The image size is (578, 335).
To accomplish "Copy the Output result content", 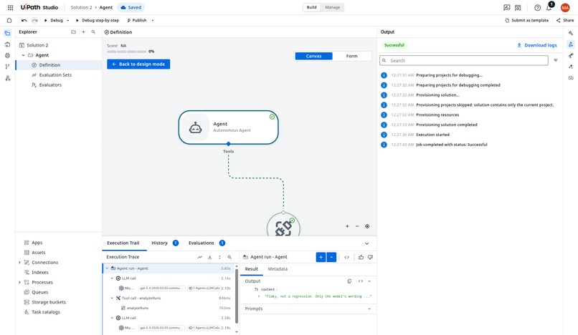I will click(x=349, y=281).
